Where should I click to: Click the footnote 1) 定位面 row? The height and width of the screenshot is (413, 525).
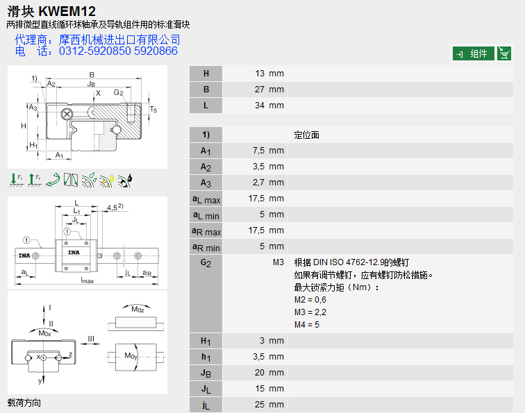tap(306, 135)
